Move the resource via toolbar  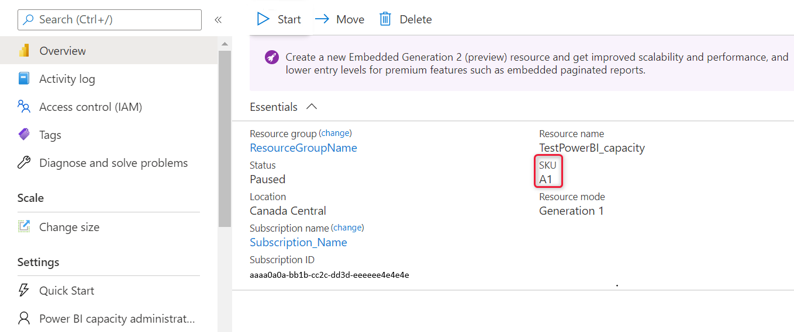[x=340, y=19]
